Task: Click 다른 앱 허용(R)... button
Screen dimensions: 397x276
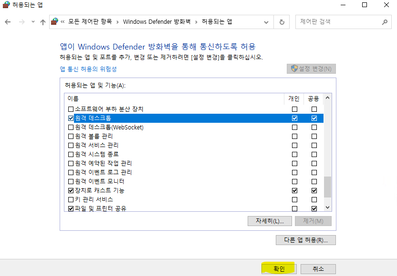Action: tap(306, 240)
